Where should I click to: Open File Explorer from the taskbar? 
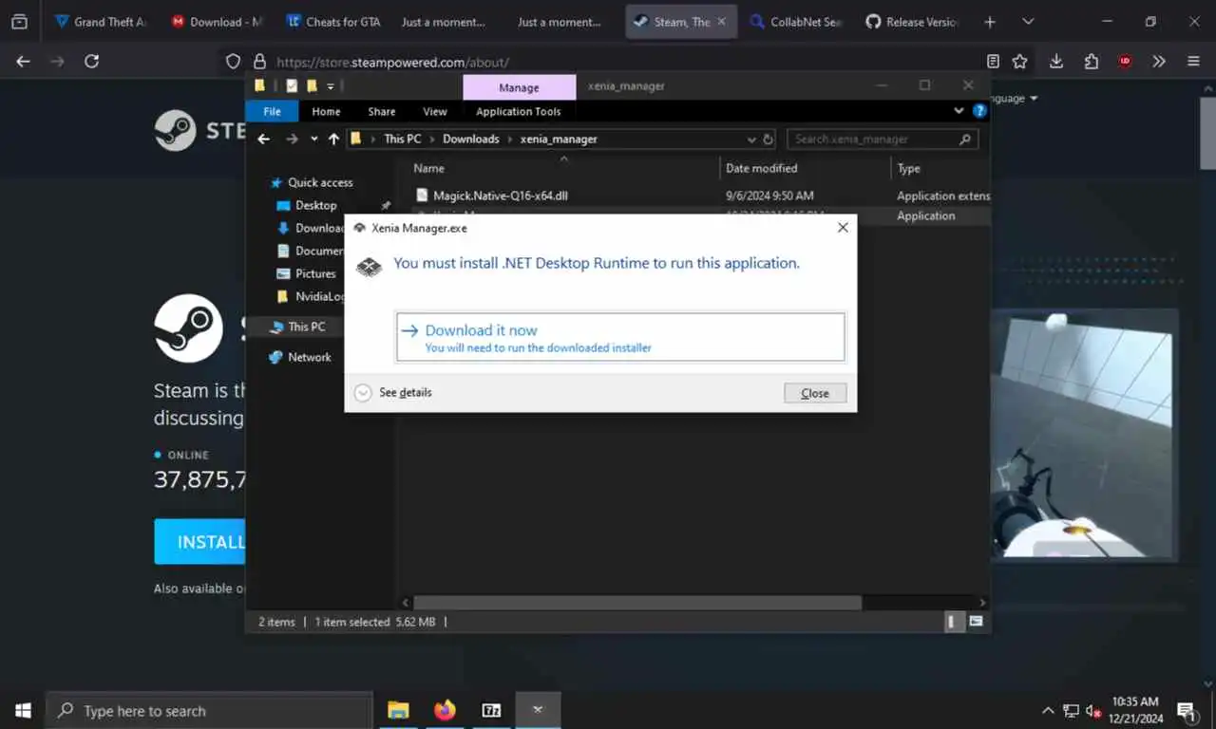(398, 710)
